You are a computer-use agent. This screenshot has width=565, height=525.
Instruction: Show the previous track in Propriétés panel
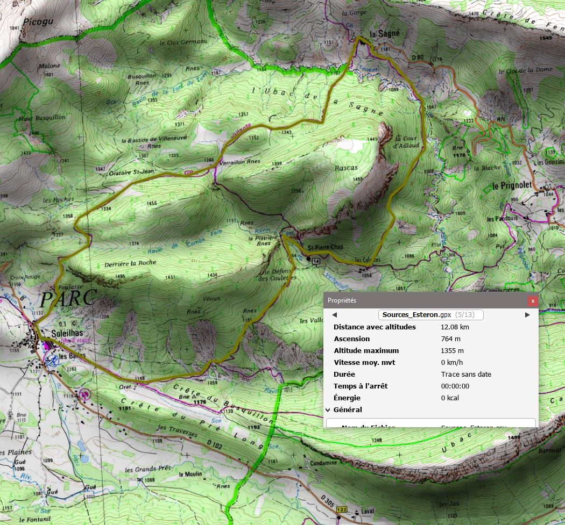point(334,315)
